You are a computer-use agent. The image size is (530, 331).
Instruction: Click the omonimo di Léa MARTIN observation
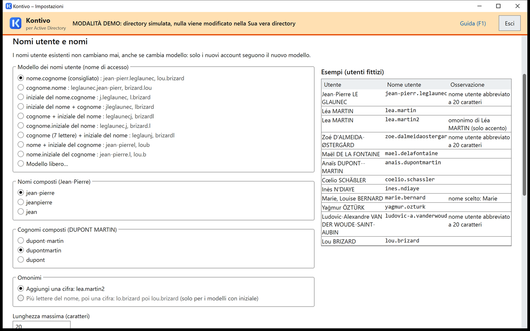tap(479, 124)
